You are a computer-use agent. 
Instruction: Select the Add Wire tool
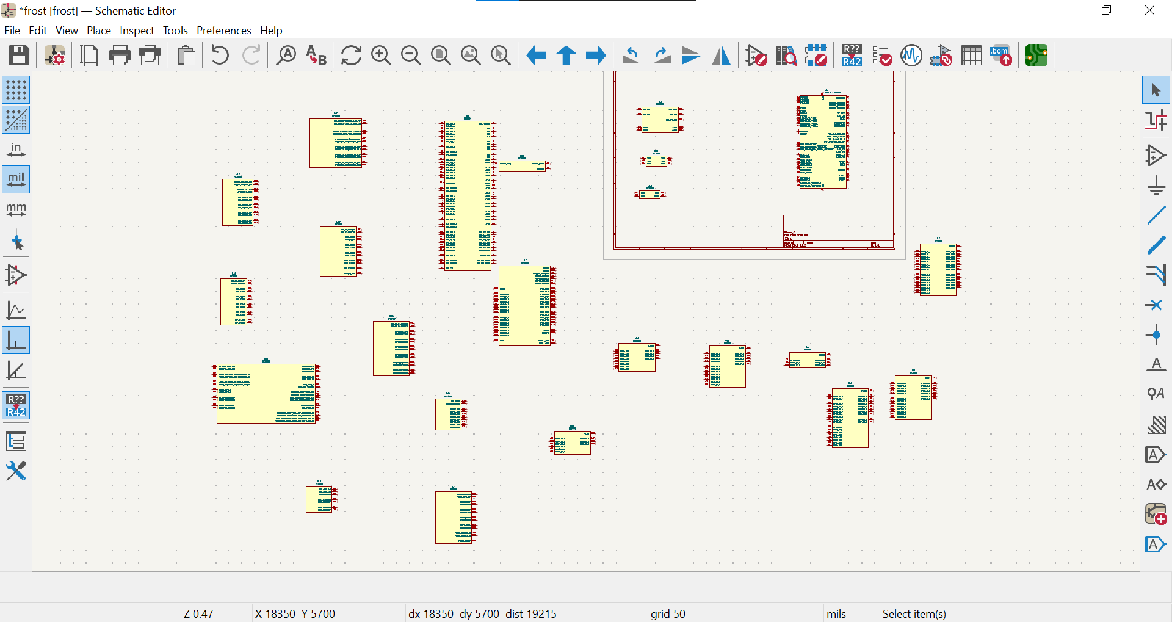(1156, 215)
